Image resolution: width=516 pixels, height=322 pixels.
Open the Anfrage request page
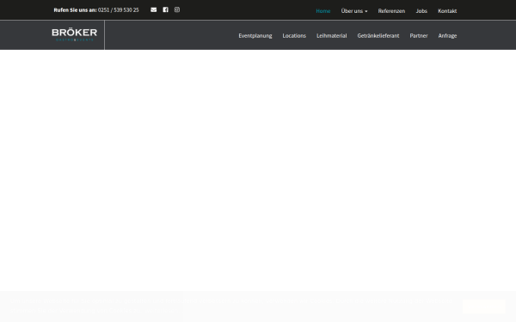click(447, 35)
